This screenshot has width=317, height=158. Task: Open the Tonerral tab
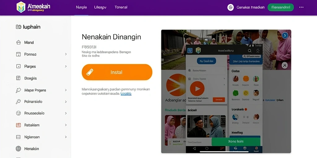pyautogui.click(x=121, y=7)
